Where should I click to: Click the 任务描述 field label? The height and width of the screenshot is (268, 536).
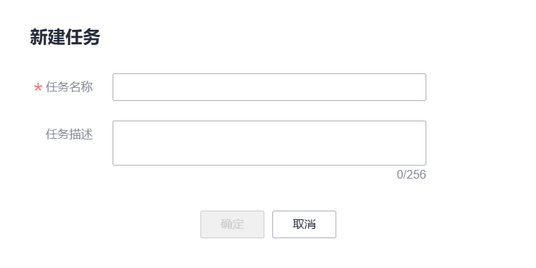point(69,134)
